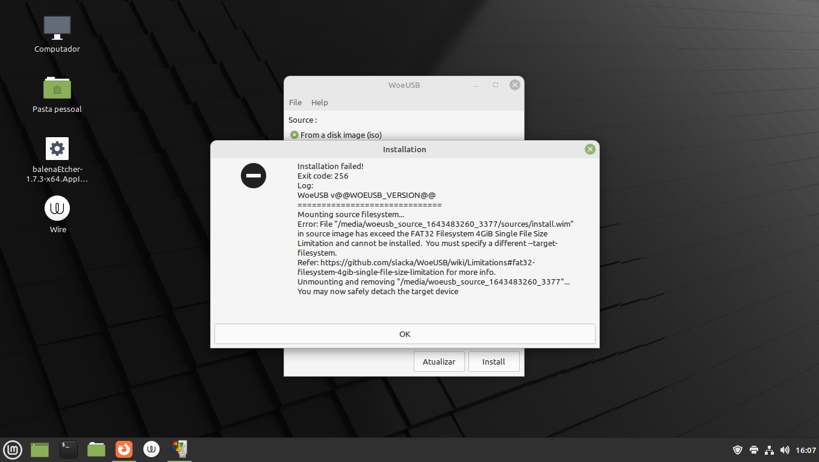The height and width of the screenshot is (462, 819).
Task: Select the 'From a disk image (iso)' option
Action: [336, 135]
